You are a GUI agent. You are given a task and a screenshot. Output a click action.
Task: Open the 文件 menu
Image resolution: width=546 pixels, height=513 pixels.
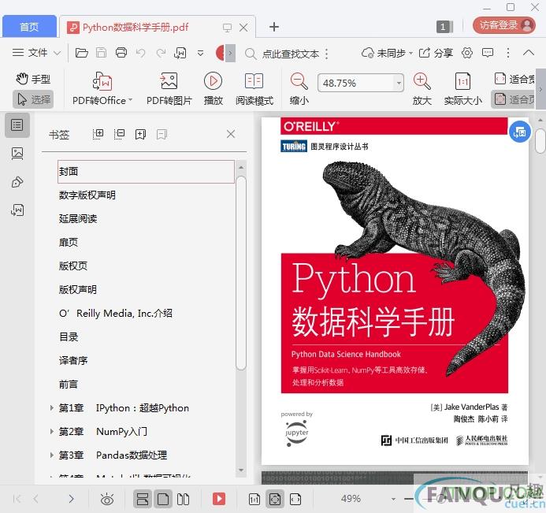(x=36, y=53)
